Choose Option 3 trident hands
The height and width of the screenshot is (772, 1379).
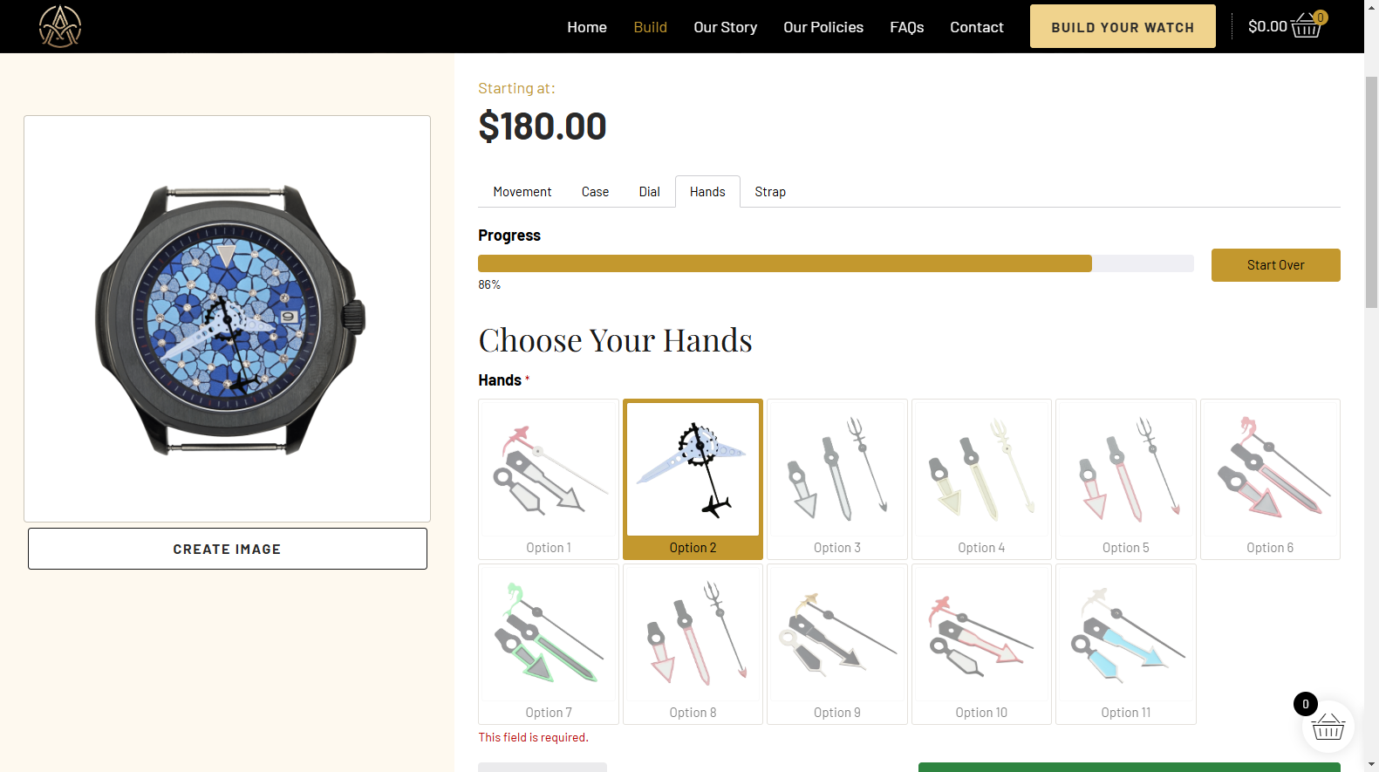[837, 479]
